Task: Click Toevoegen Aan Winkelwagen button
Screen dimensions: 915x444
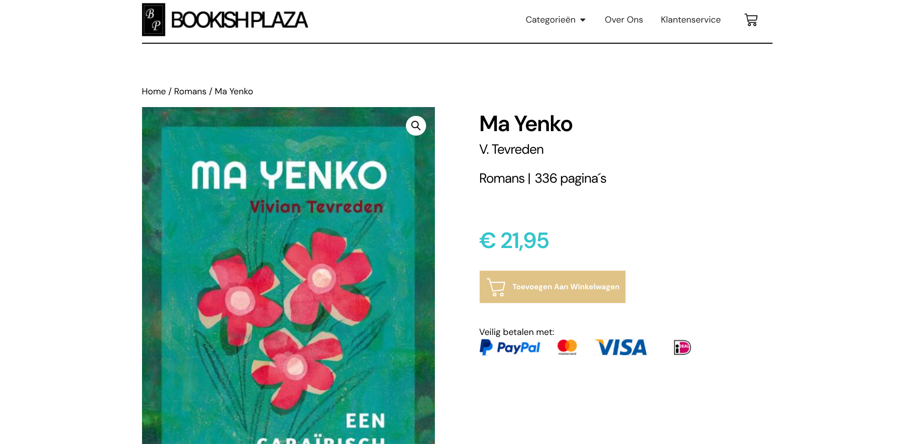Action: click(x=552, y=287)
